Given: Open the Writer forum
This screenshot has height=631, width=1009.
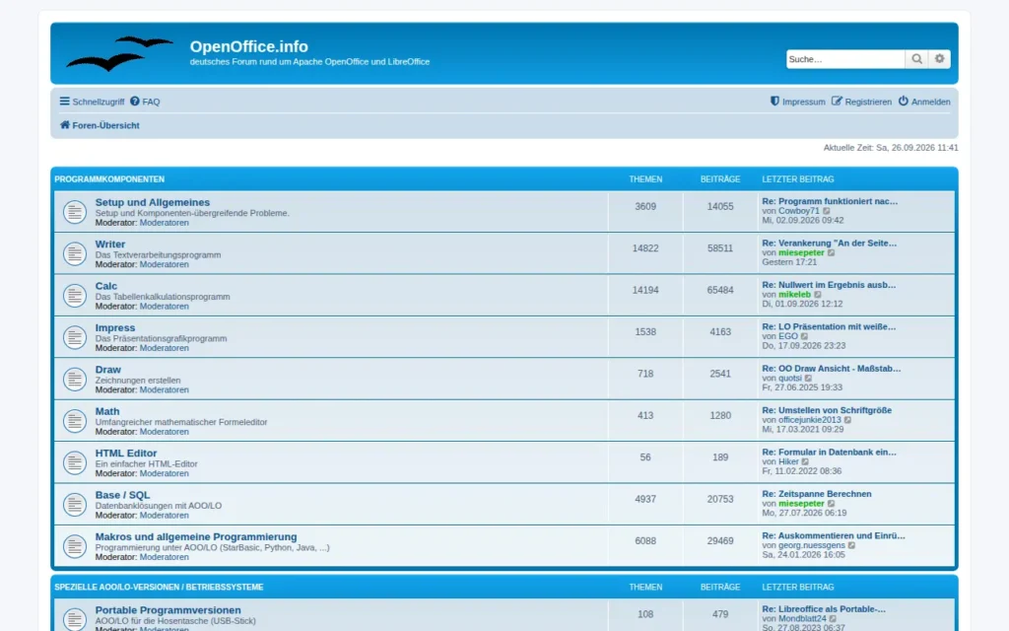Looking at the screenshot, I should point(110,245).
